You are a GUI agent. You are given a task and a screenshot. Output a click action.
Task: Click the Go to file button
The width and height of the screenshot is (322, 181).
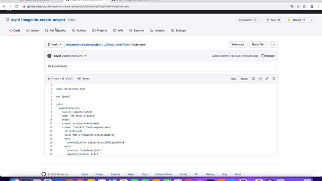258,44
